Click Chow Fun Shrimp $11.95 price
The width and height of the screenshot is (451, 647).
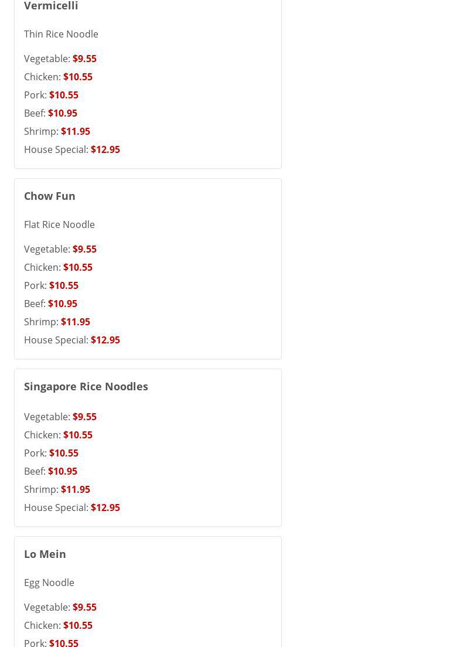(x=75, y=322)
